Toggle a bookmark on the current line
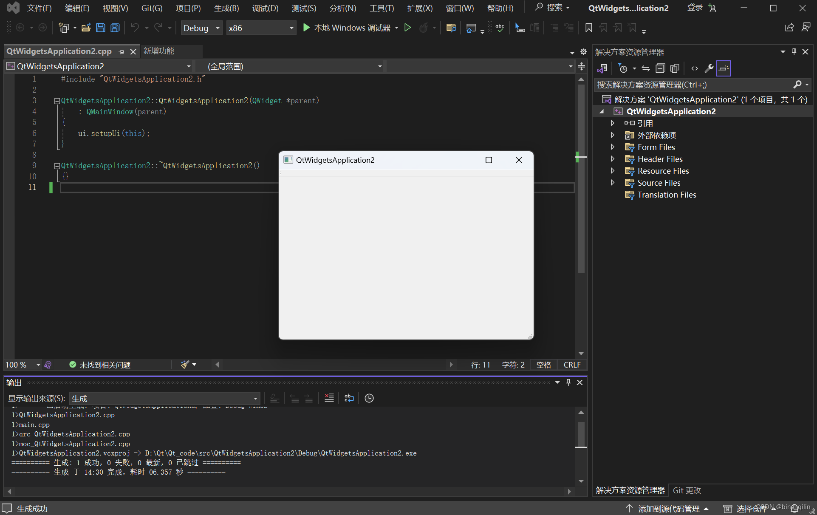The height and width of the screenshot is (515, 817). [x=588, y=28]
